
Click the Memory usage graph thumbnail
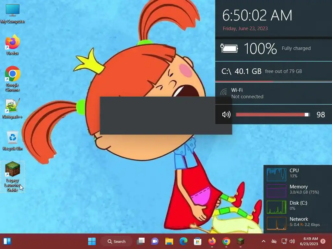point(276,191)
